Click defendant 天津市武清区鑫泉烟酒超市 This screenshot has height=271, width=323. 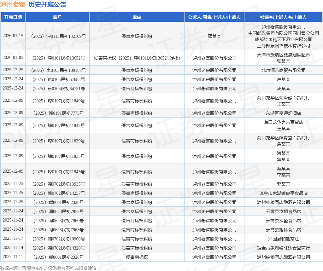(x=284, y=55)
